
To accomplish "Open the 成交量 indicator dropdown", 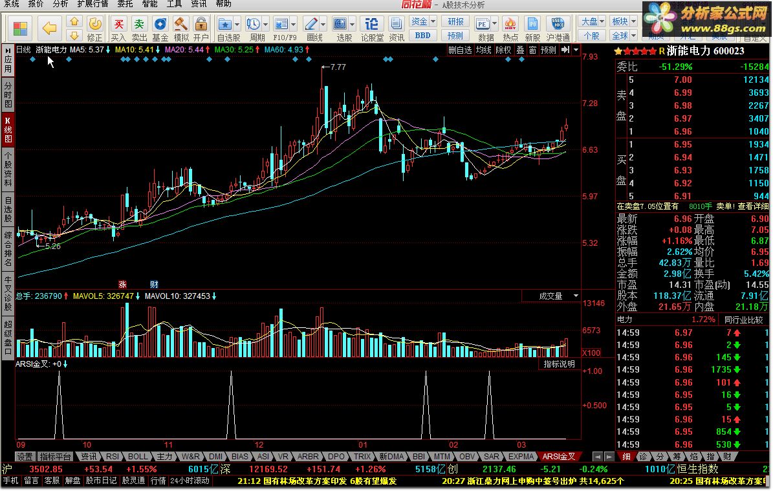I will coord(576,296).
